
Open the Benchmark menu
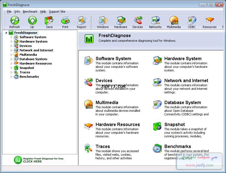click(x=30, y=12)
